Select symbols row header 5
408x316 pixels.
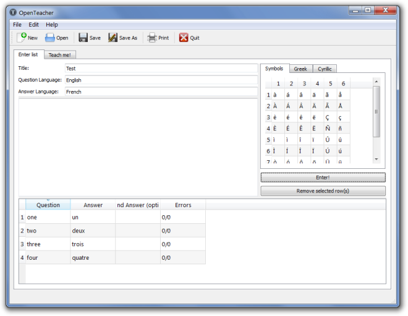click(268, 140)
